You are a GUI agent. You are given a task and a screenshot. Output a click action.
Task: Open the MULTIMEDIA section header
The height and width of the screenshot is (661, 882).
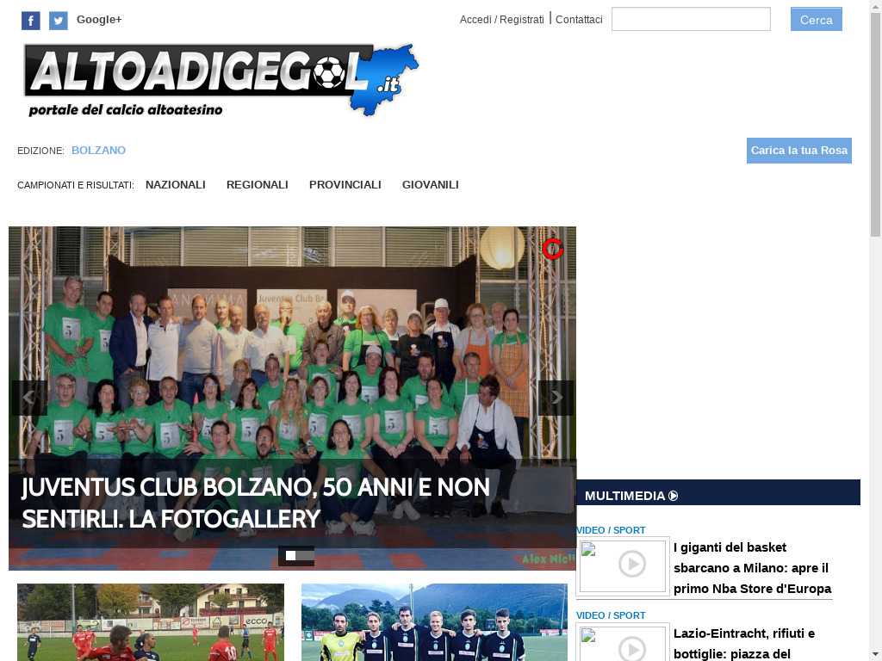[x=718, y=492]
